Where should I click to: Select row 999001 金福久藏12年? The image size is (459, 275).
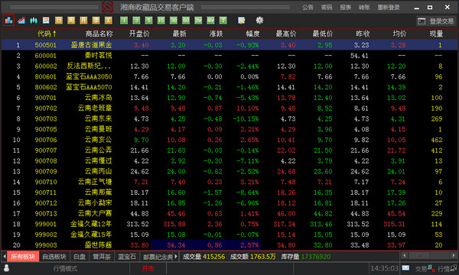(x=229, y=224)
